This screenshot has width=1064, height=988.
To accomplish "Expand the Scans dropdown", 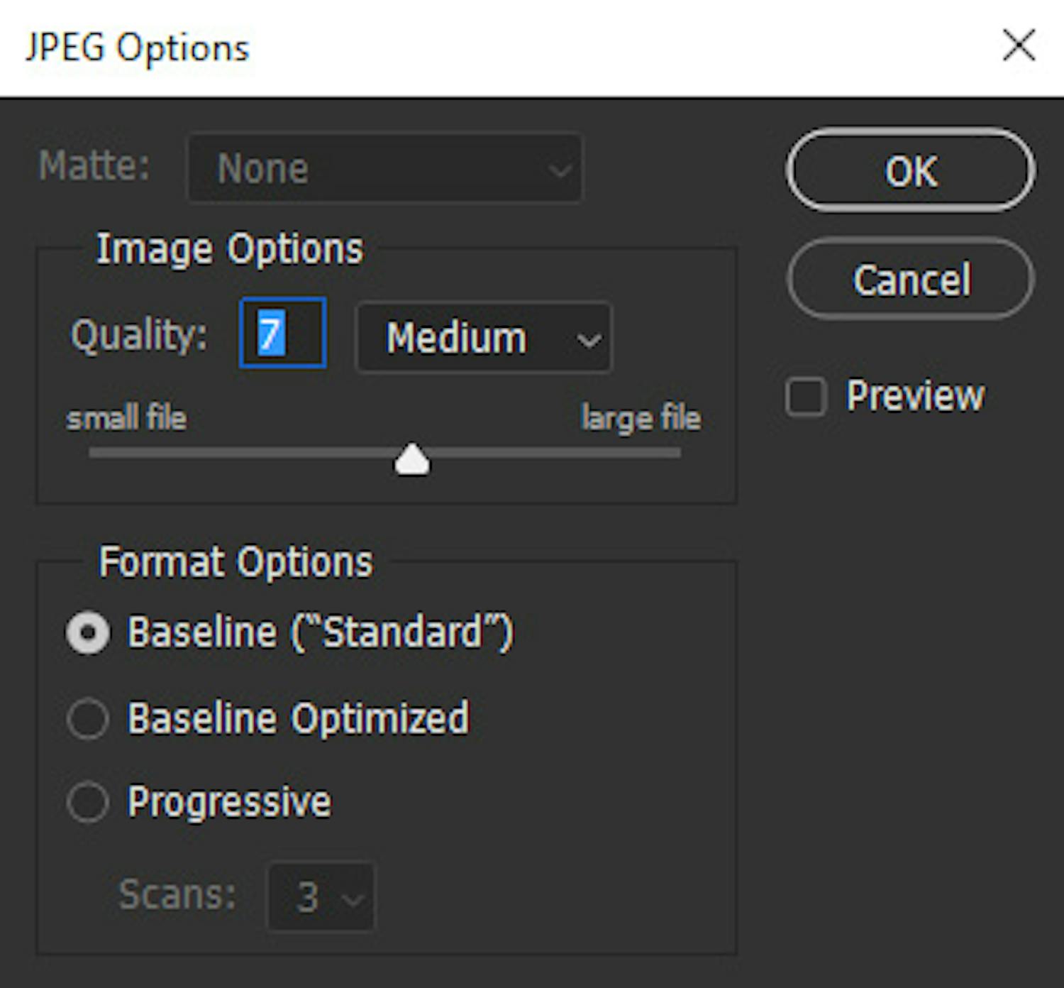I will point(321,896).
